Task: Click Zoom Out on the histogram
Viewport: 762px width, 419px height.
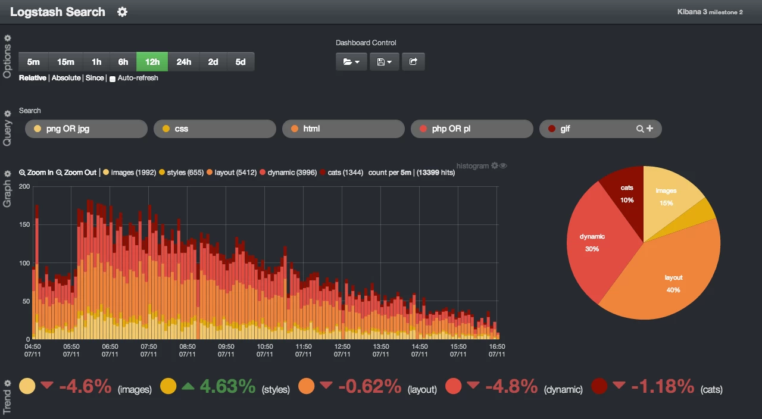Action: coord(76,173)
